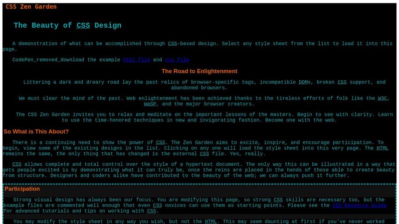Click the "So What is This About?" heading
This screenshot has width=399, height=224.
(x=36, y=131)
